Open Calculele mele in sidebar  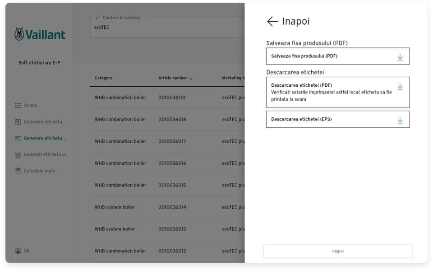39,171
